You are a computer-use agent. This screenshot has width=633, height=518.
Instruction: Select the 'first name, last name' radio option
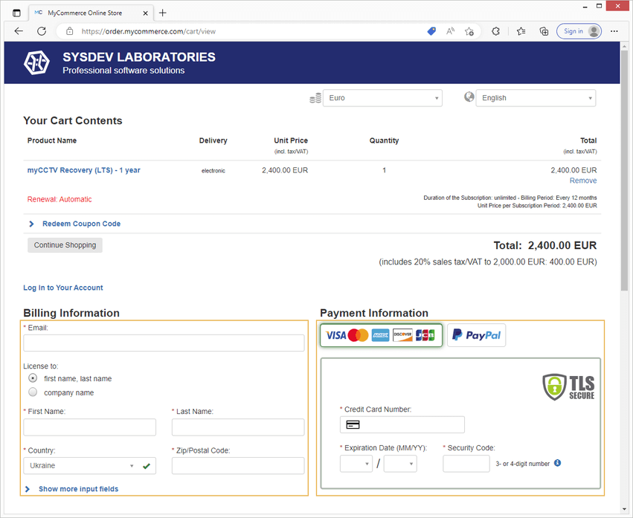click(x=33, y=378)
